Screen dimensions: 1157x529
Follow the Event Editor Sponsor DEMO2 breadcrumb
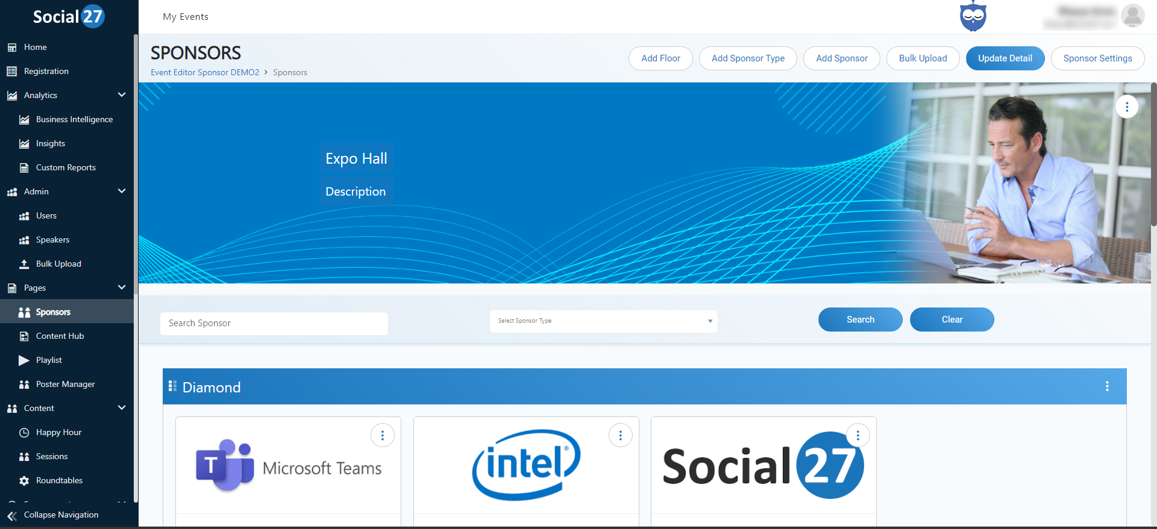(205, 72)
